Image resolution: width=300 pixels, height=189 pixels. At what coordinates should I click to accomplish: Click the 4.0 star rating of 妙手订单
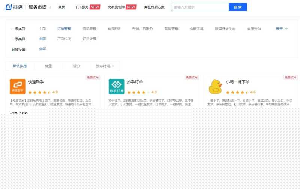click(142, 92)
